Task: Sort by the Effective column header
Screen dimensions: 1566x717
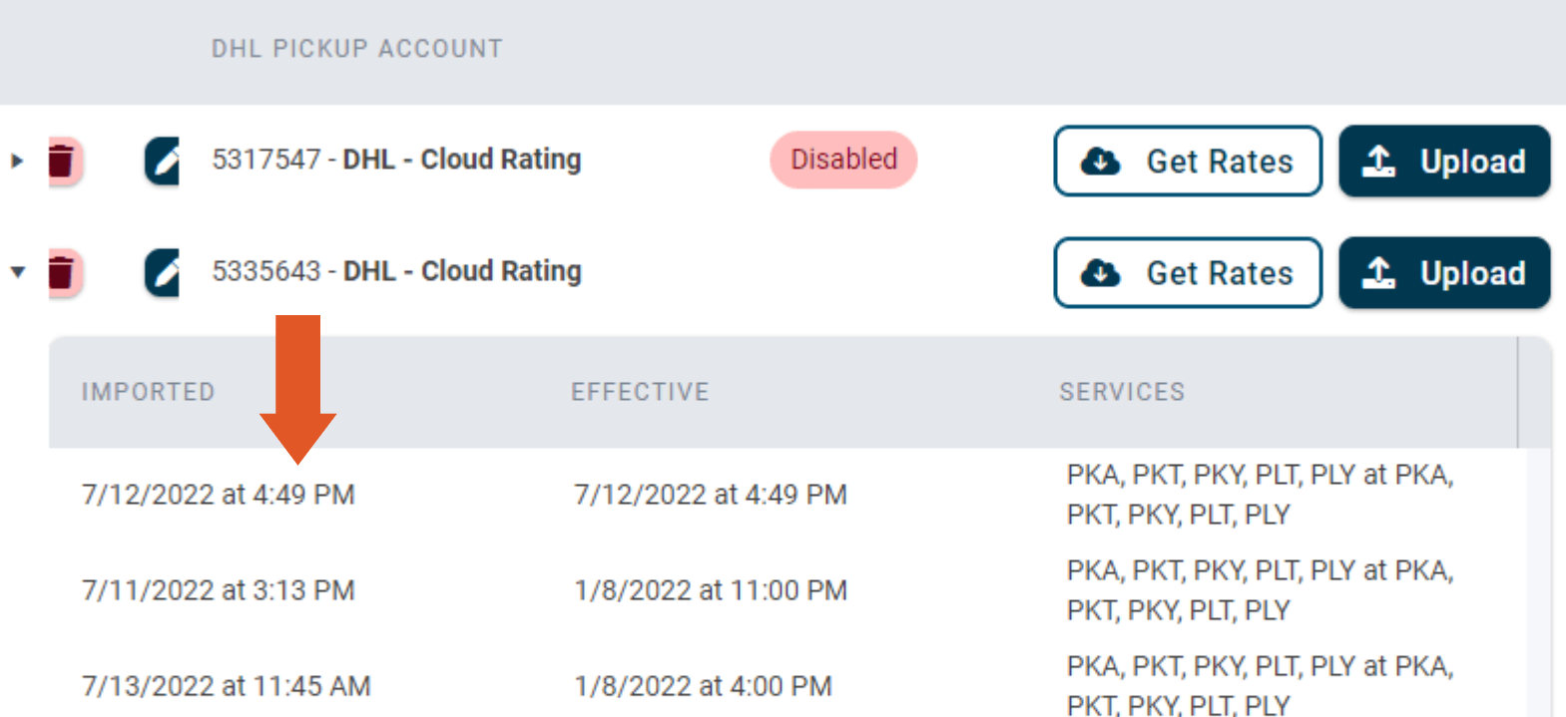Action: (x=640, y=392)
